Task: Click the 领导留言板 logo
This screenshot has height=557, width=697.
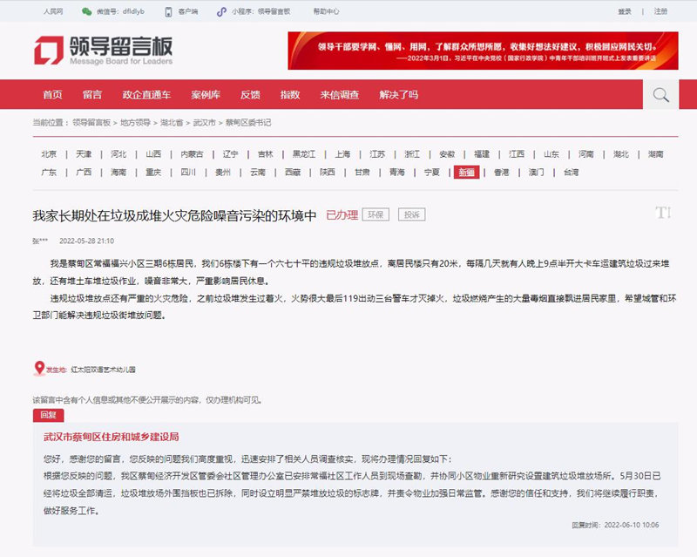Action: (x=103, y=50)
